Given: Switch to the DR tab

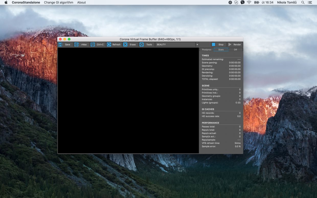Looking at the screenshot, I should [x=235, y=50].
